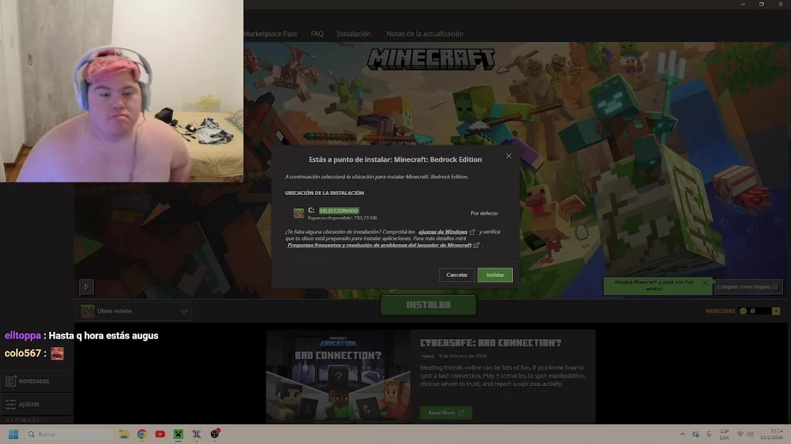
Task: Click colo567 chat username
Action: coord(22,353)
